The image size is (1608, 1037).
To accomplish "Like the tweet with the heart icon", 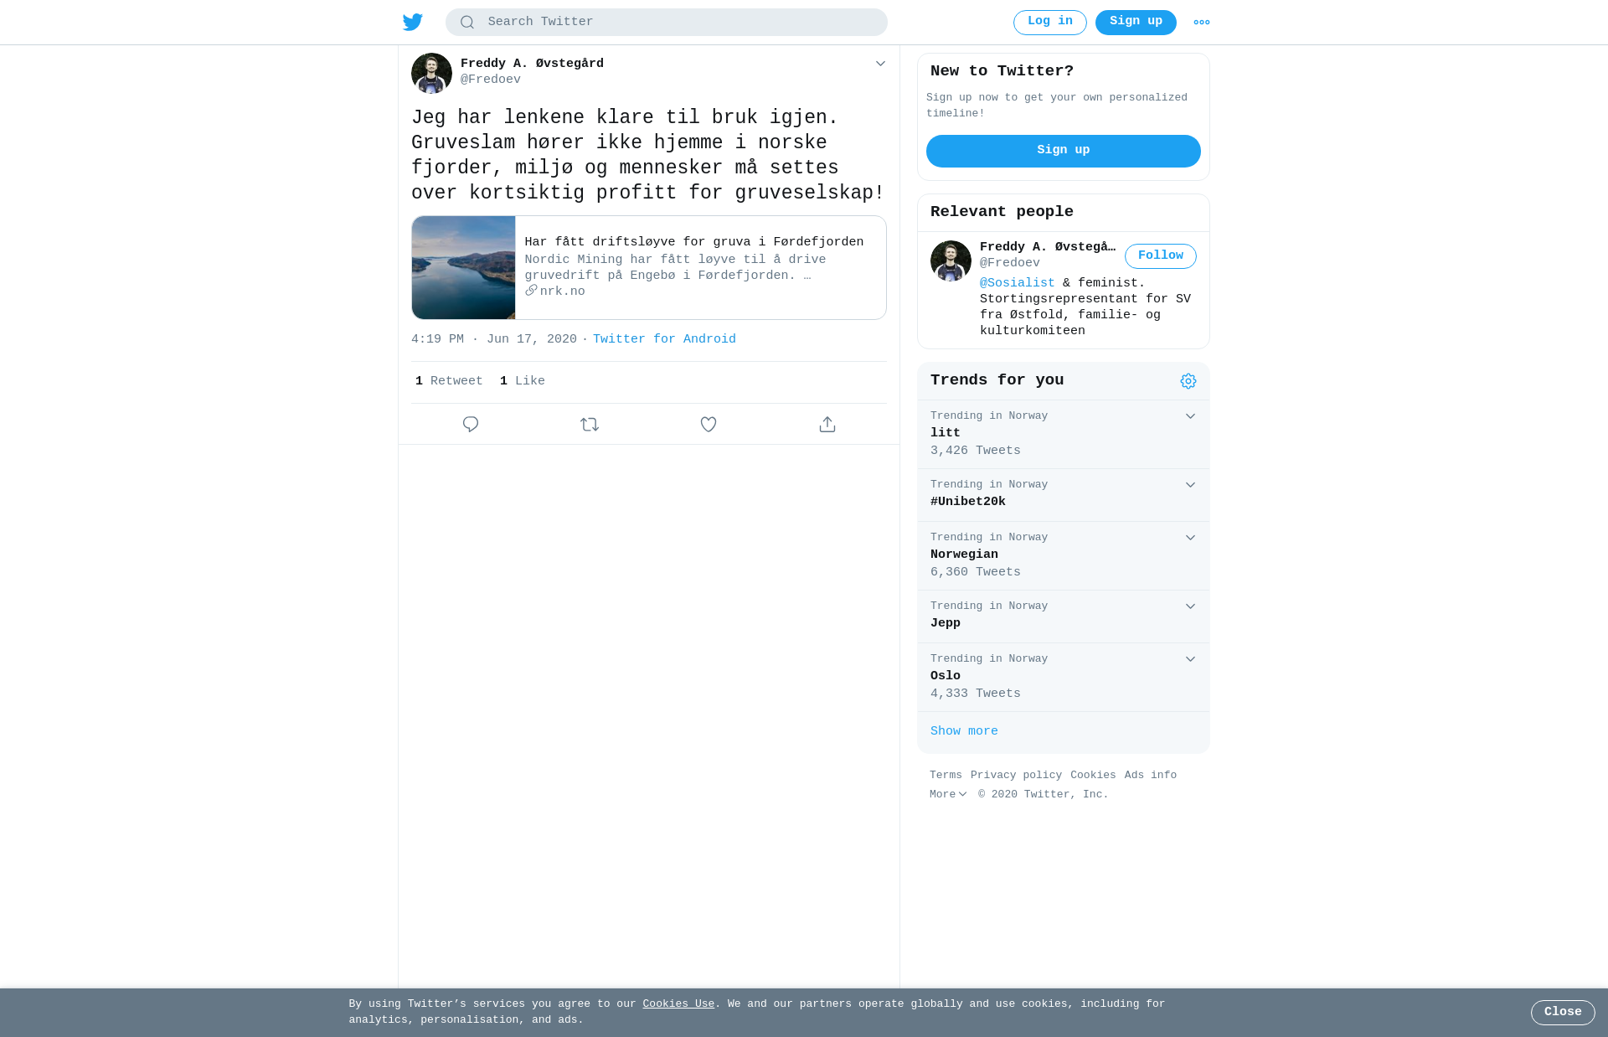I will (x=709, y=425).
